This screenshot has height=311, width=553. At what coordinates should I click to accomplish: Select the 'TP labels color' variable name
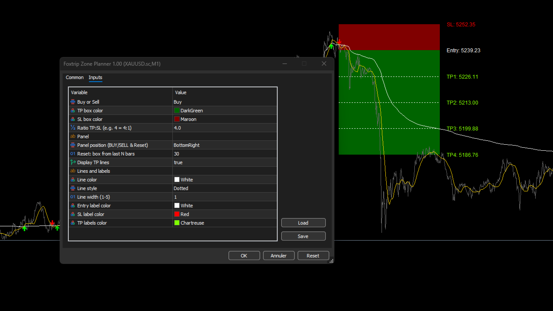click(x=92, y=223)
